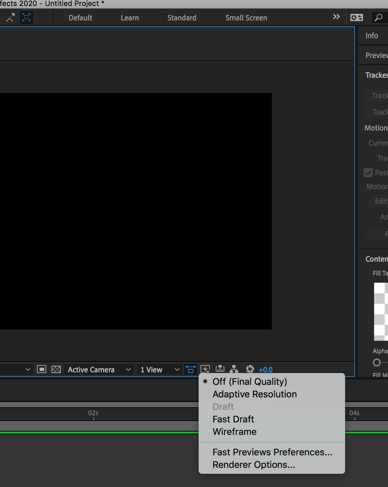Click the Reset Exposure aperture icon
This screenshot has width=388, height=487.
pyautogui.click(x=250, y=369)
